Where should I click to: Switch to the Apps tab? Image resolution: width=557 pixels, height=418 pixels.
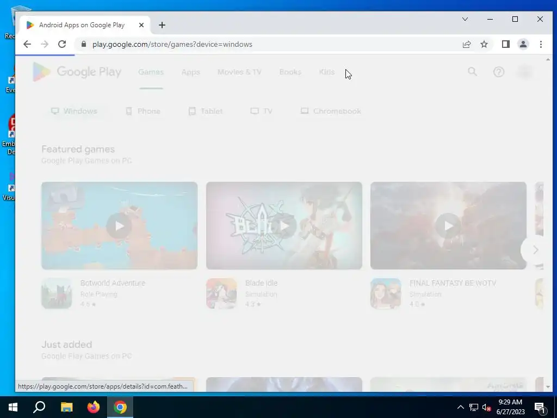191,72
